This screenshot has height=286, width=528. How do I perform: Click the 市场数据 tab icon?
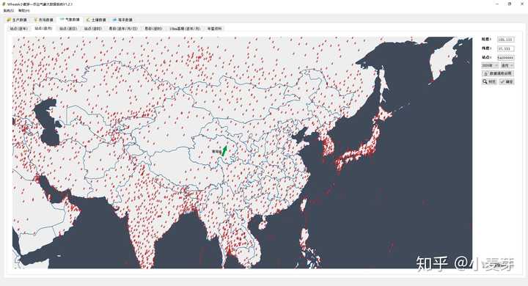point(35,20)
